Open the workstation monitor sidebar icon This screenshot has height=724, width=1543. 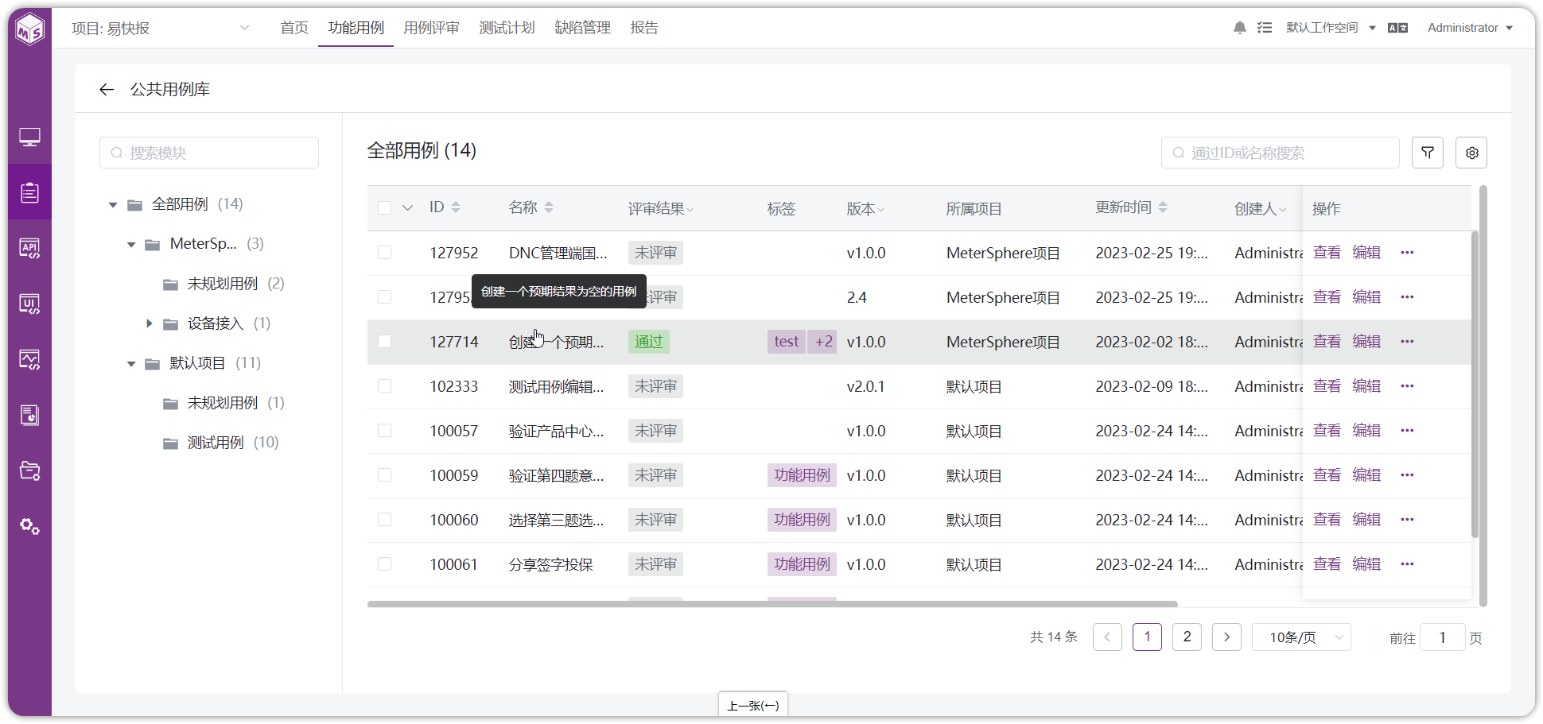click(29, 137)
